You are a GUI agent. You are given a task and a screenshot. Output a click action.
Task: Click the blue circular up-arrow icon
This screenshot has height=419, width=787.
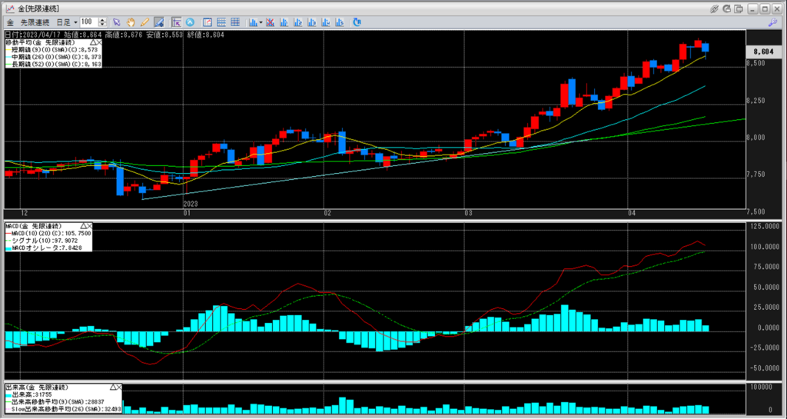pos(191,22)
